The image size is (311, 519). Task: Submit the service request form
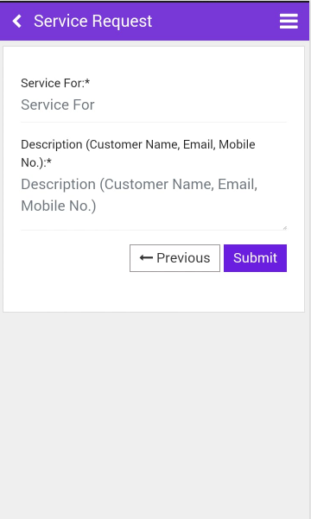coord(255,258)
